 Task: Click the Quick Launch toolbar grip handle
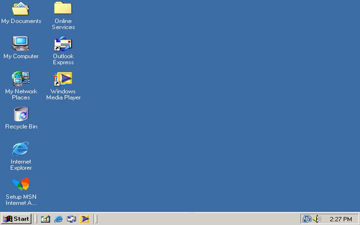tap(36, 219)
